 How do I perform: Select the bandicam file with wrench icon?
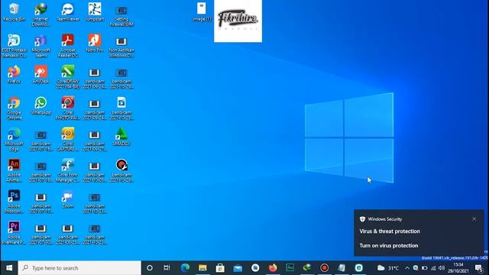(121, 170)
